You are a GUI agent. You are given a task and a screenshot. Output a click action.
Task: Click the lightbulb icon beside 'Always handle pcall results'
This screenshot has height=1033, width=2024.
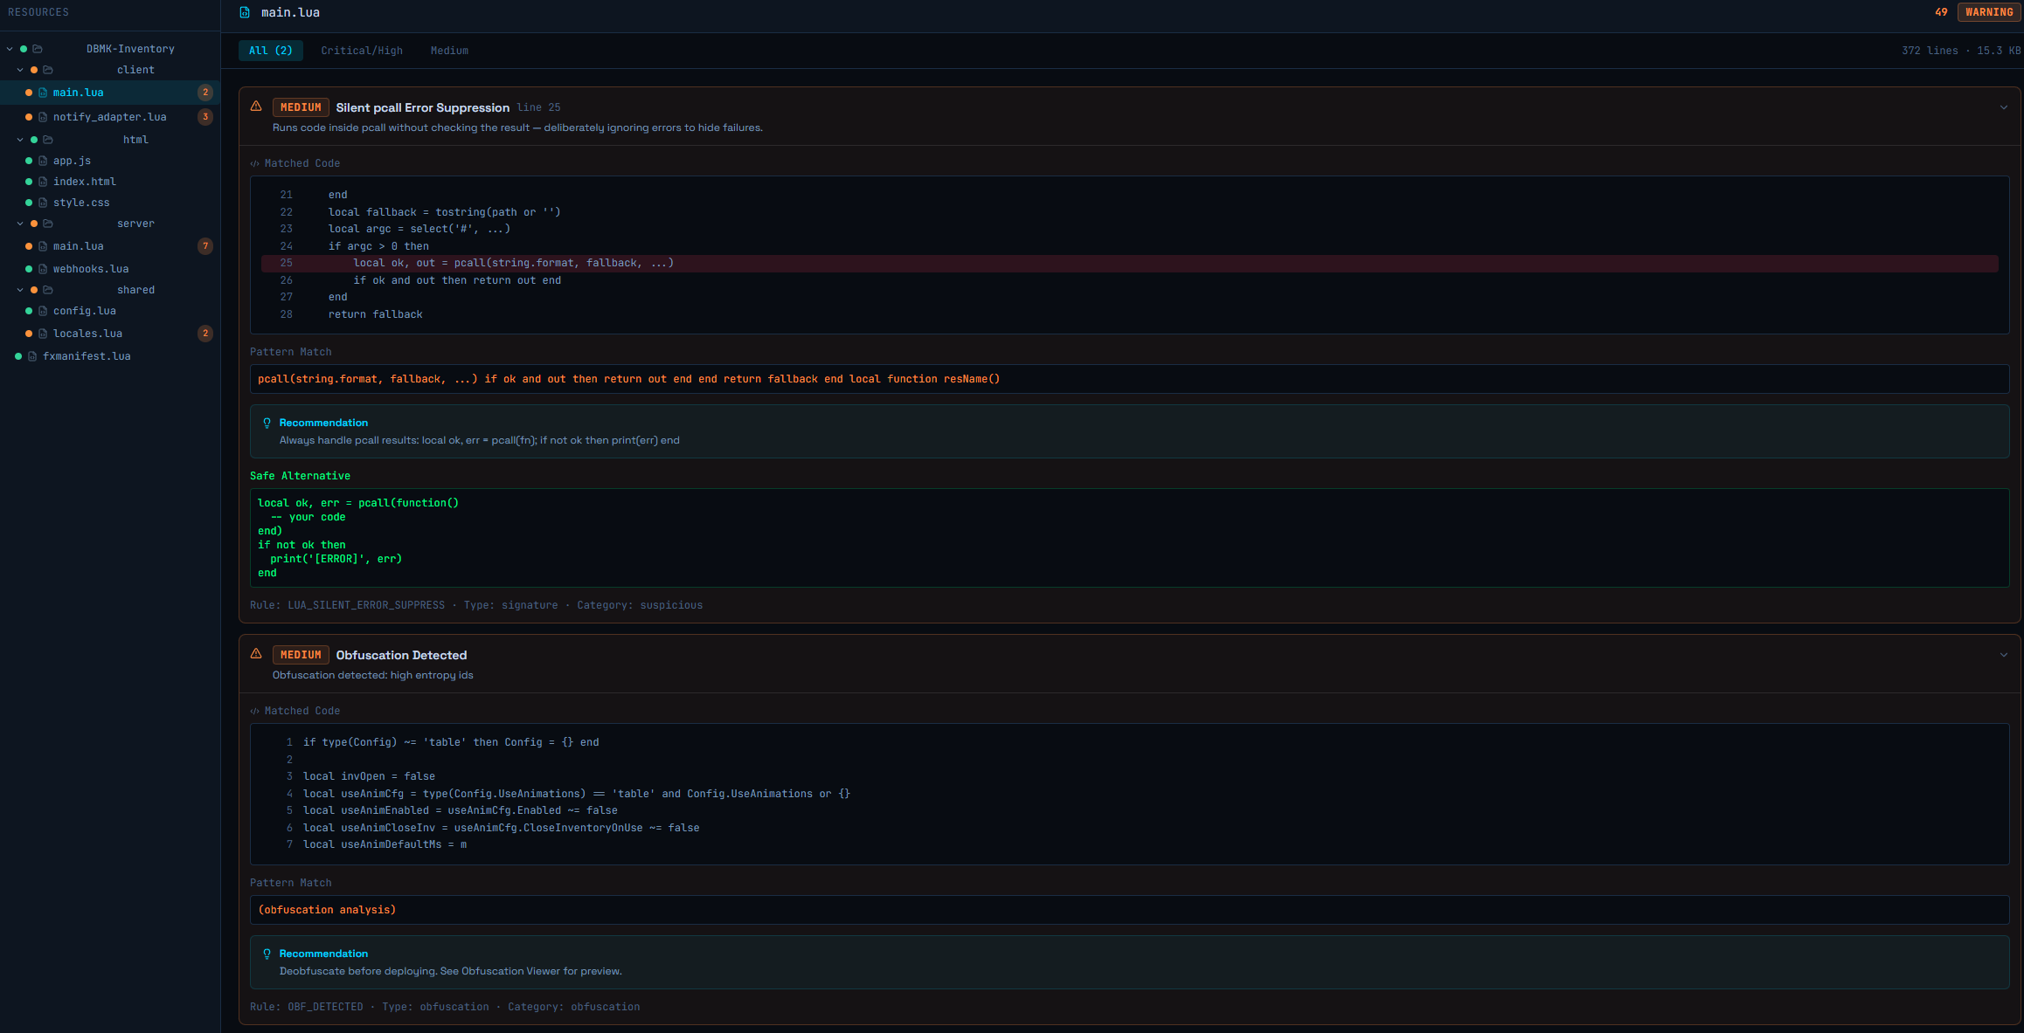coord(267,423)
